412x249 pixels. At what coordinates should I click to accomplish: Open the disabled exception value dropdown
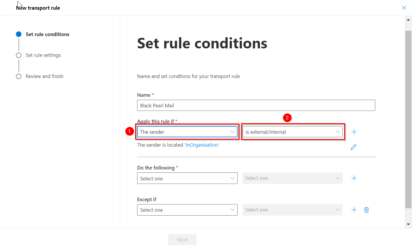pyautogui.click(x=292, y=210)
